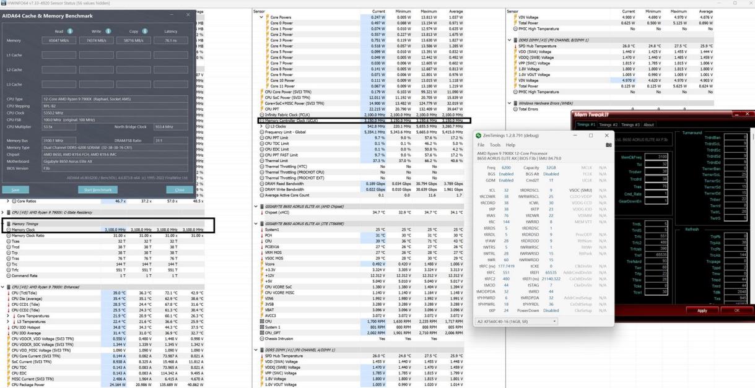The image size is (755, 388).
Task: Switch to Timings #2 tab in MemTweakIt
Action: point(608,124)
